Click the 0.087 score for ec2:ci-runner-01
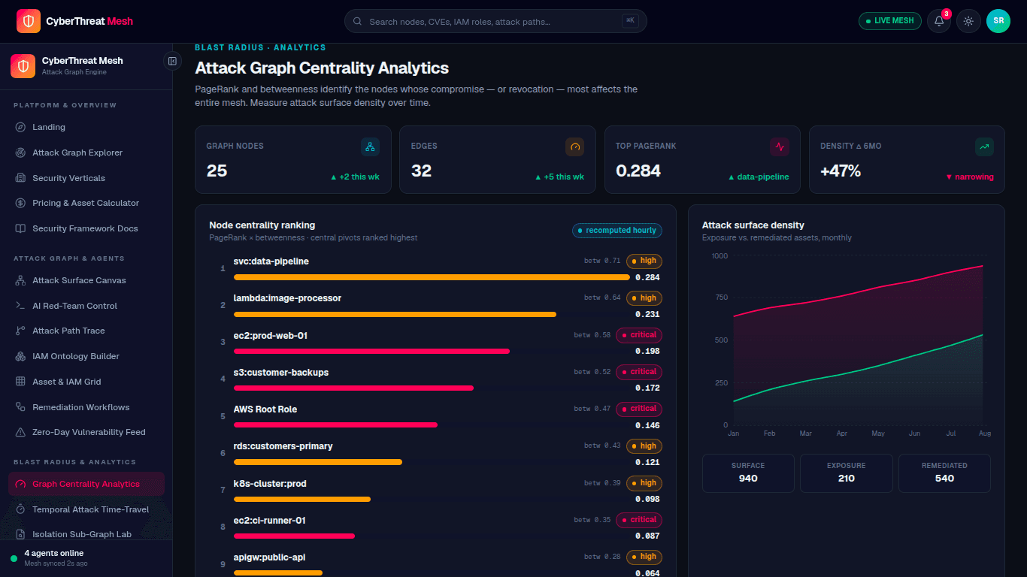Image resolution: width=1027 pixels, height=577 pixels. (x=647, y=536)
